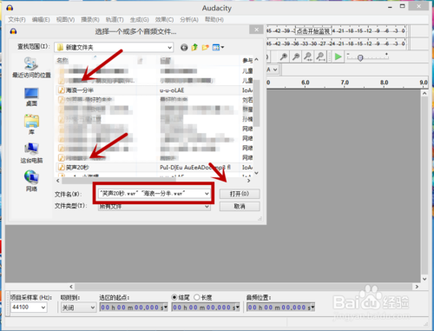This screenshot has height=331, width=434.
Task: Expand 查找范围 folder dropdown
Action: click(x=169, y=48)
